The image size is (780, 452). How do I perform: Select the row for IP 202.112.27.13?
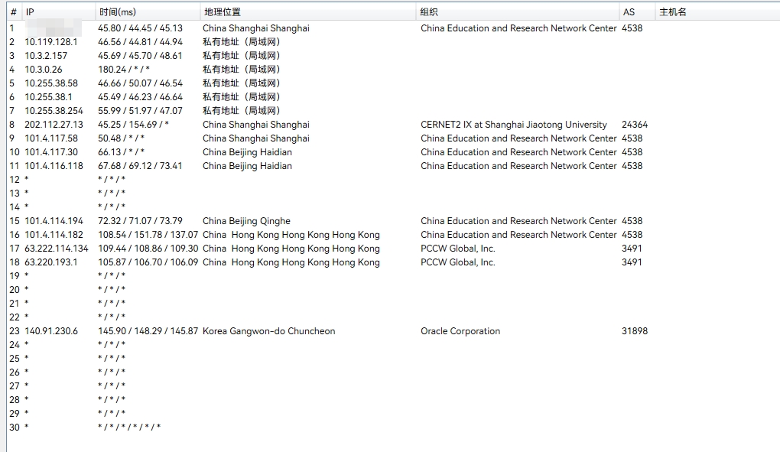coord(54,125)
